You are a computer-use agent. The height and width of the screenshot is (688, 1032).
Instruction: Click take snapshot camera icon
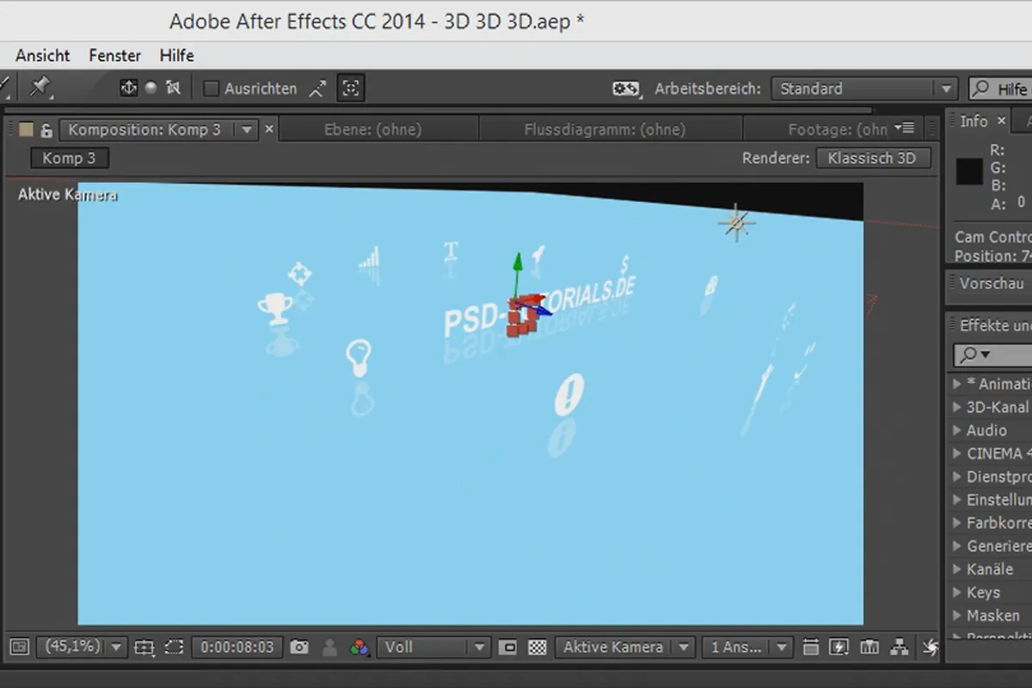coord(298,647)
